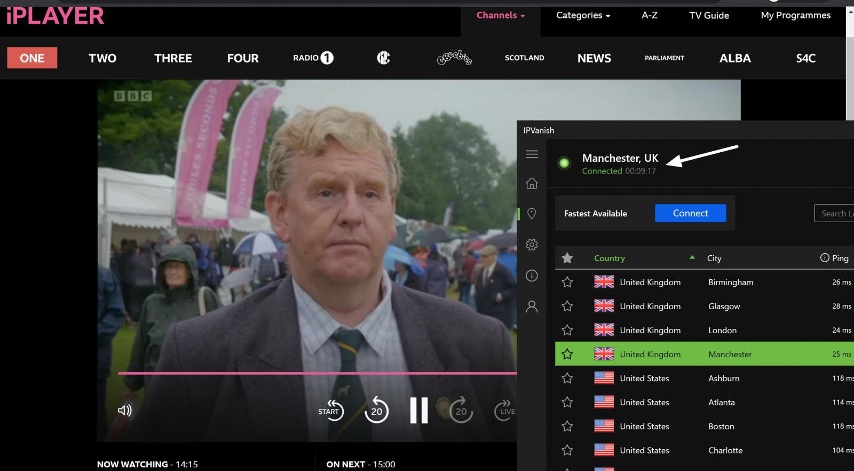Screen dimensions: 854x471
Task: Open the Categories dropdown menu
Action: click(583, 15)
